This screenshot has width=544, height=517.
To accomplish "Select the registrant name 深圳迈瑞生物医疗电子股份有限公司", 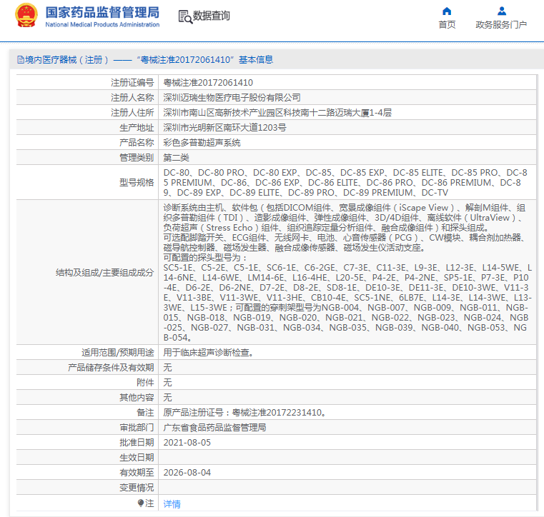I will 232,98.
